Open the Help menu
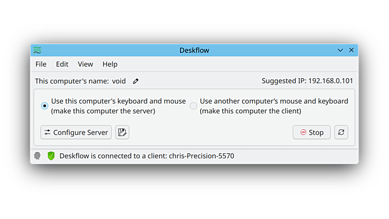This screenshot has height=219, width=389. coord(110,64)
